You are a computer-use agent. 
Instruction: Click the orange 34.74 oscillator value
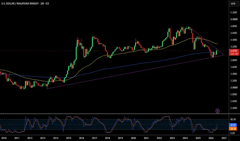pos(233,129)
